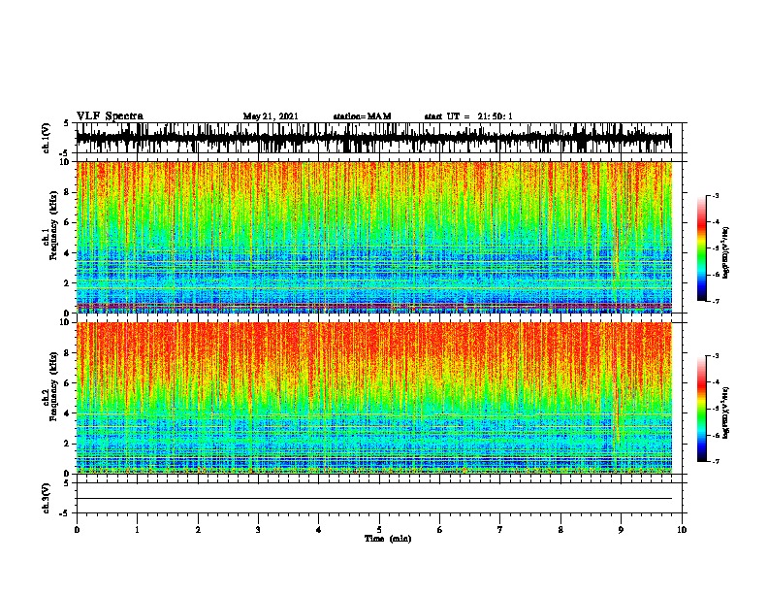Click the 2 kHz tick of ch.2 spectrogram
Image resolution: width=768 pixels, height=594 pixels.
[x=68, y=444]
